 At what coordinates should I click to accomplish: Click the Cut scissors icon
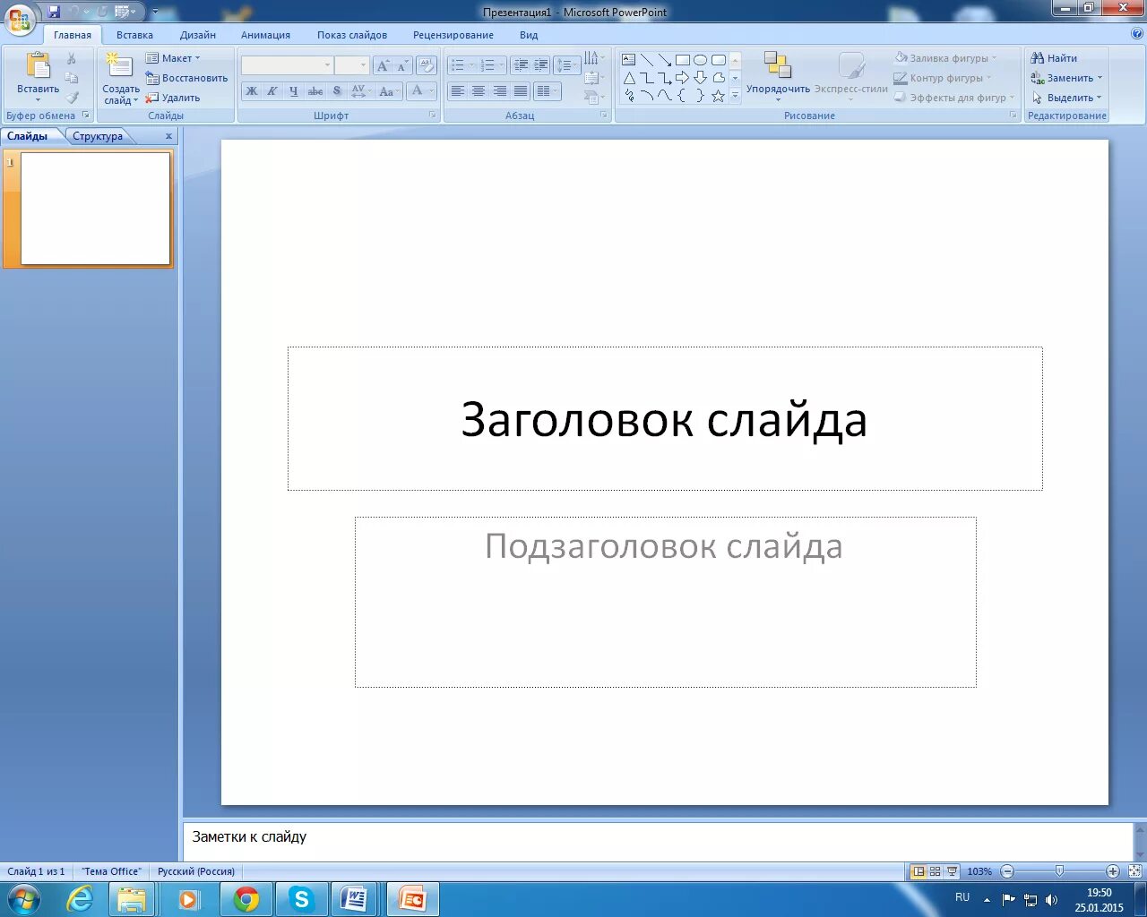[x=72, y=58]
